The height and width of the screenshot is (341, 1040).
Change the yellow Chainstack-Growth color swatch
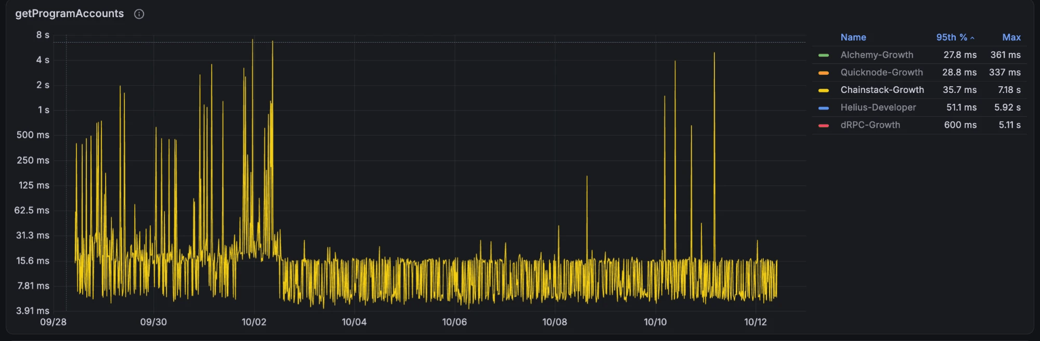coord(824,90)
